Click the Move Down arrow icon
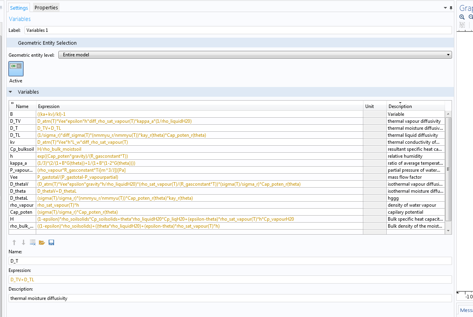Image resolution: width=473 pixels, height=317 pixels. click(23, 242)
